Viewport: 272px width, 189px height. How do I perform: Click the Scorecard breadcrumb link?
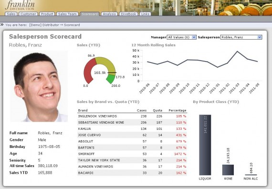tap(72, 25)
